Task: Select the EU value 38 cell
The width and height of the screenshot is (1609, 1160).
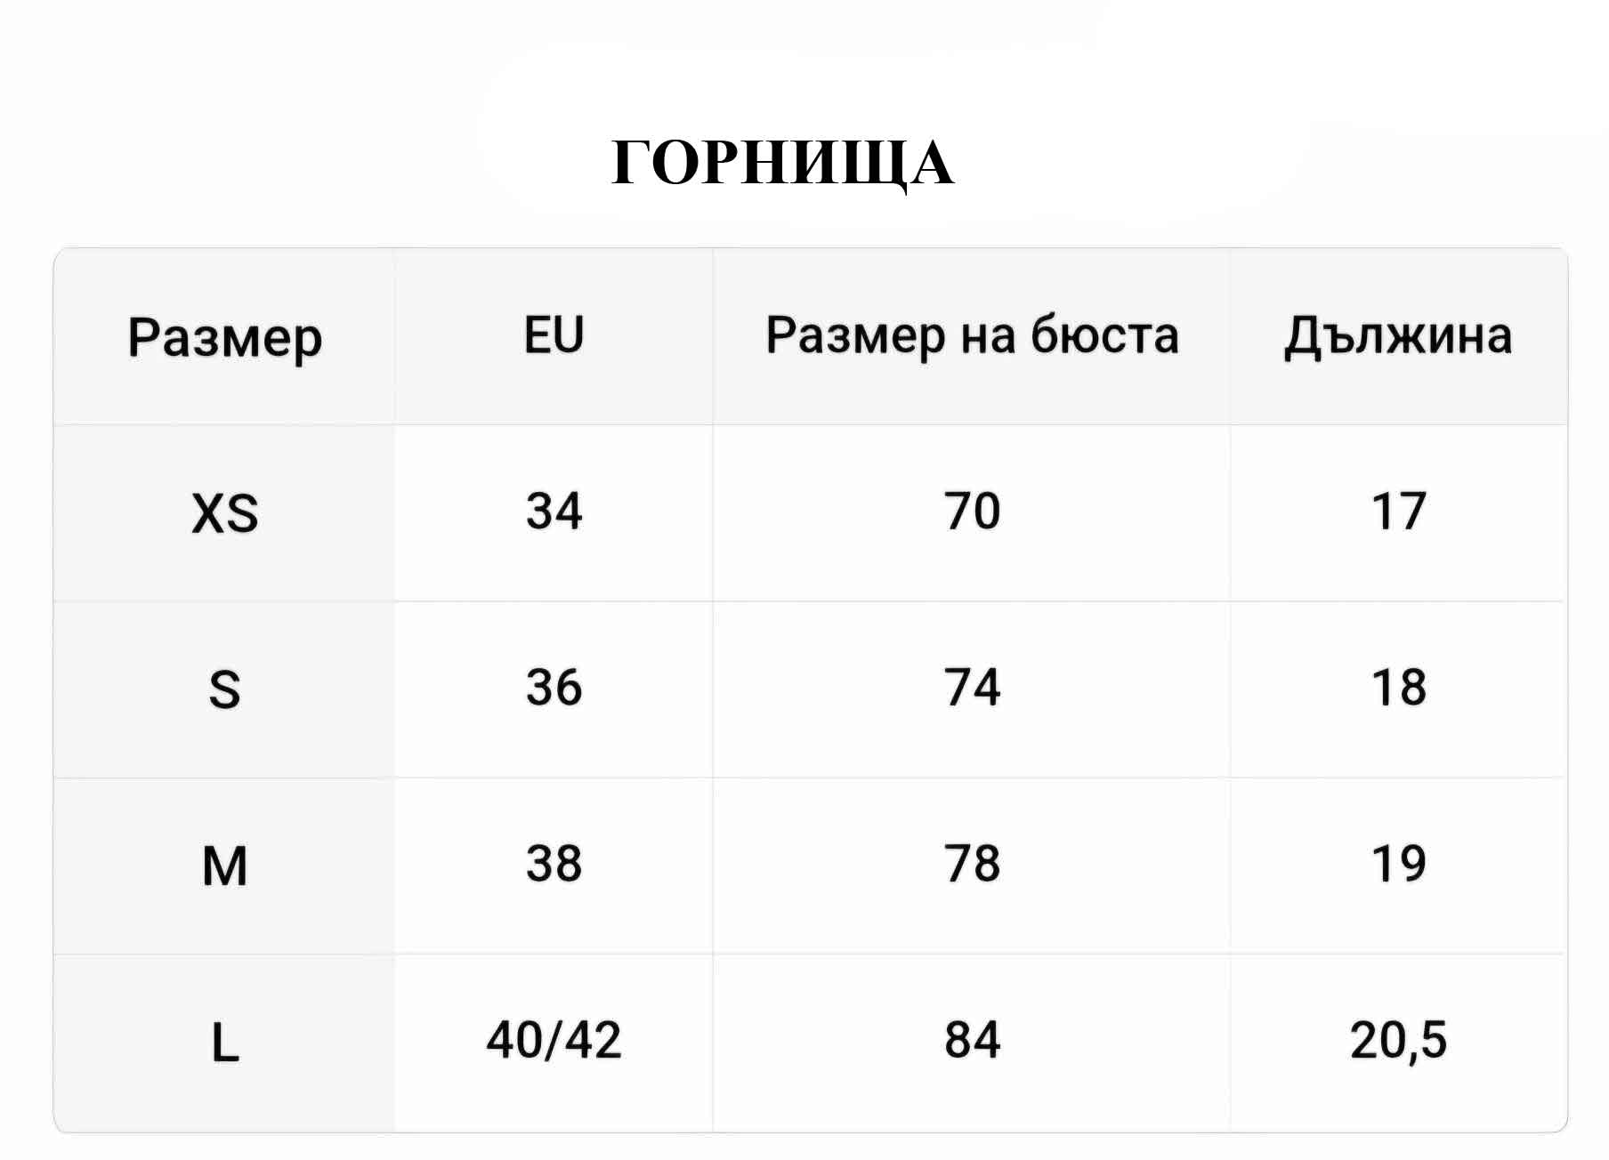Action: (x=554, y=864)
